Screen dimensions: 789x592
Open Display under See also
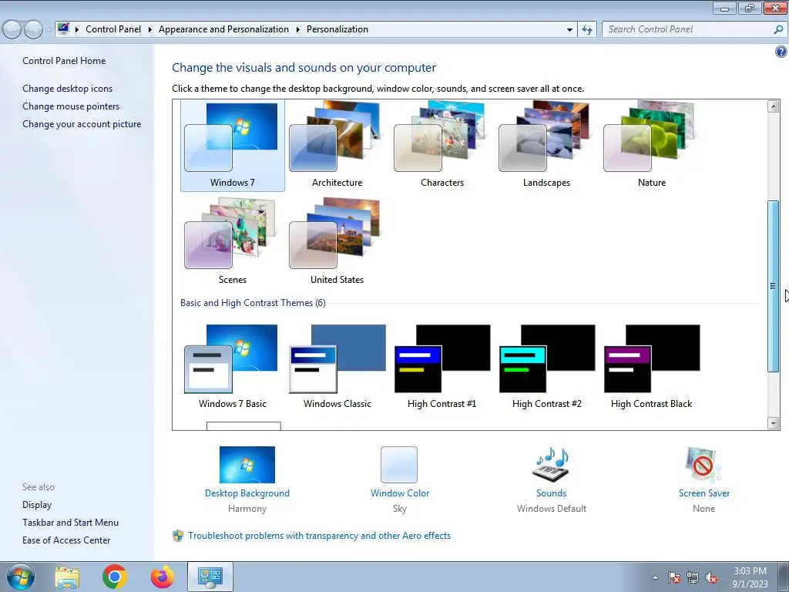37,505
